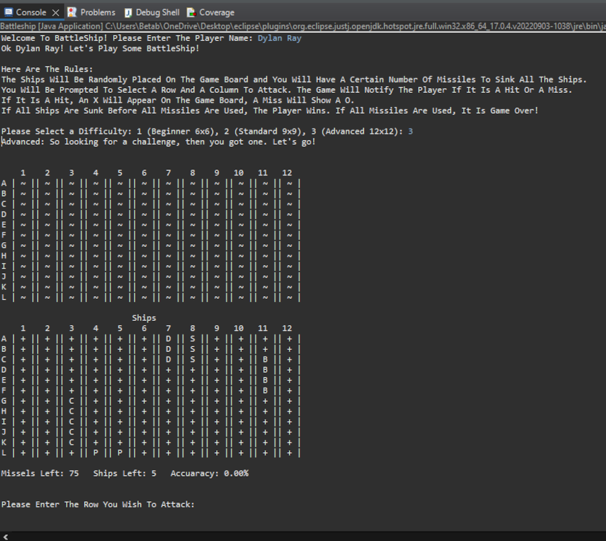Click the Coverage tab icon
Viewport: 606px width, 541px height.
pos(191,12)
